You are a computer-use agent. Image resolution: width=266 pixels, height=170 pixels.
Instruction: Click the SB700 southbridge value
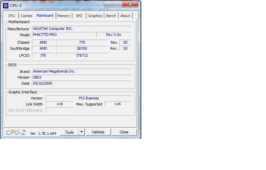click(82, 48)
